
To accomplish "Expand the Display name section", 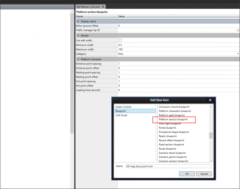I will point(78,21).
